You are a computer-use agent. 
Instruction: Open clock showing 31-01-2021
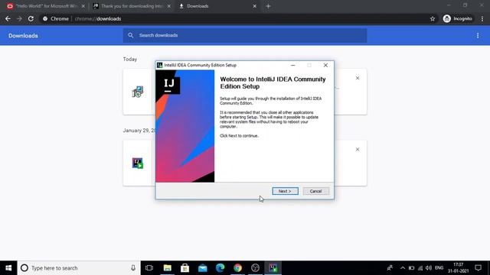tap(458, 268)
